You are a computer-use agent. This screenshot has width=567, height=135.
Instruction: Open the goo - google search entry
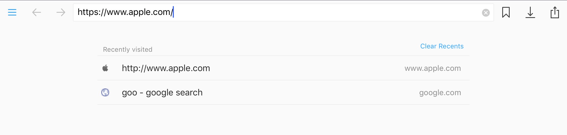[283, 92]
